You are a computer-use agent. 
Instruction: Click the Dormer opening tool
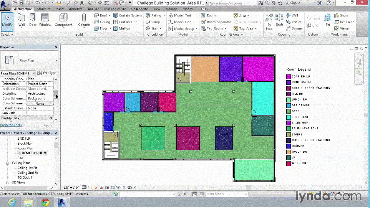pos(294,28)
